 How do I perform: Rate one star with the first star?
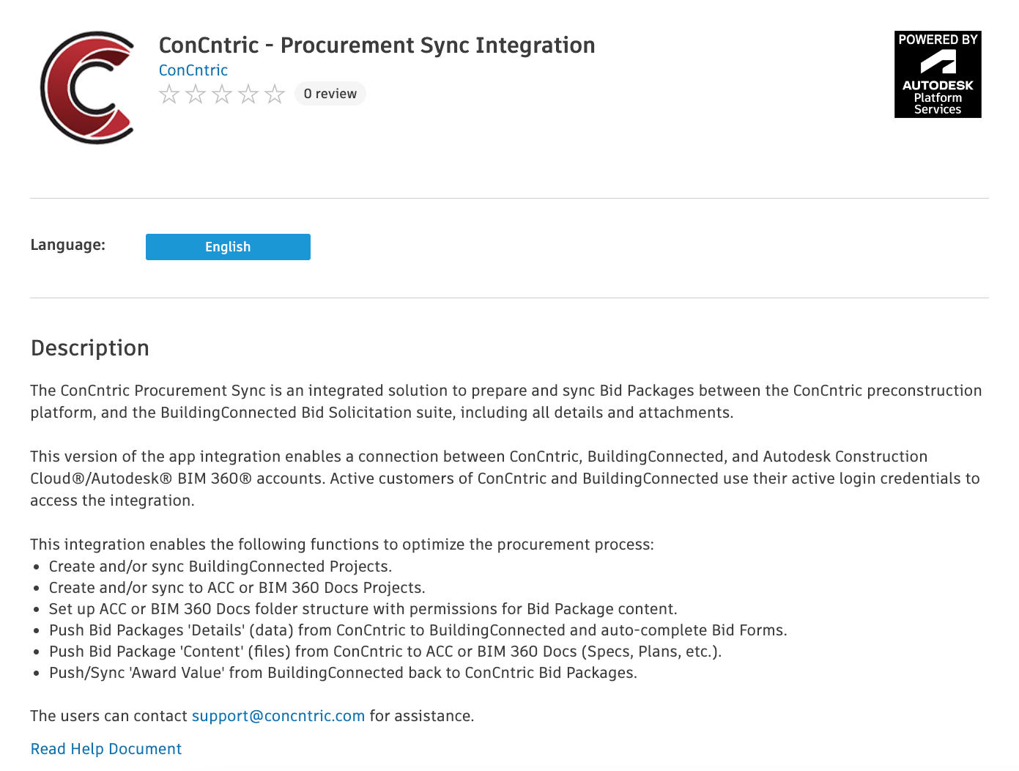(x=169, y=94)
